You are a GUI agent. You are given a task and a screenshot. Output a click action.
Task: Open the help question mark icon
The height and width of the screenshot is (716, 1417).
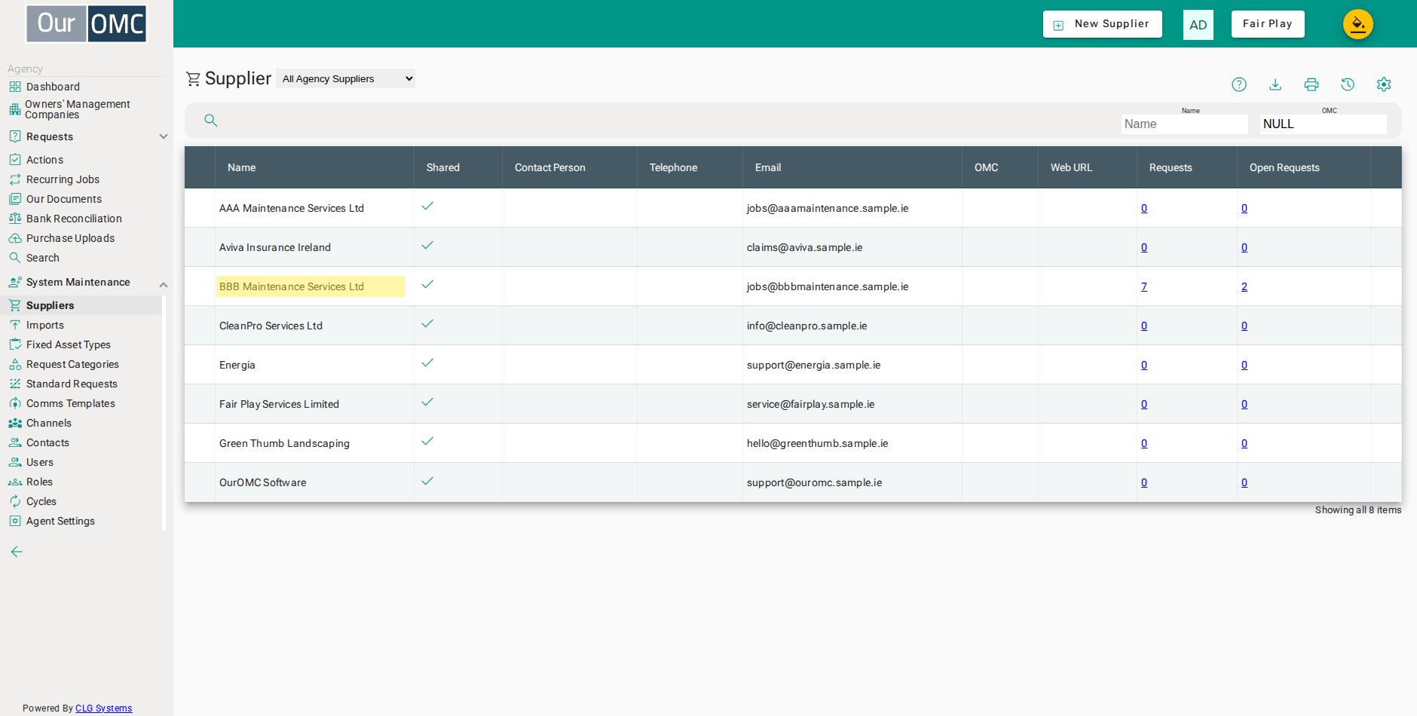[x=1239, y=84]
